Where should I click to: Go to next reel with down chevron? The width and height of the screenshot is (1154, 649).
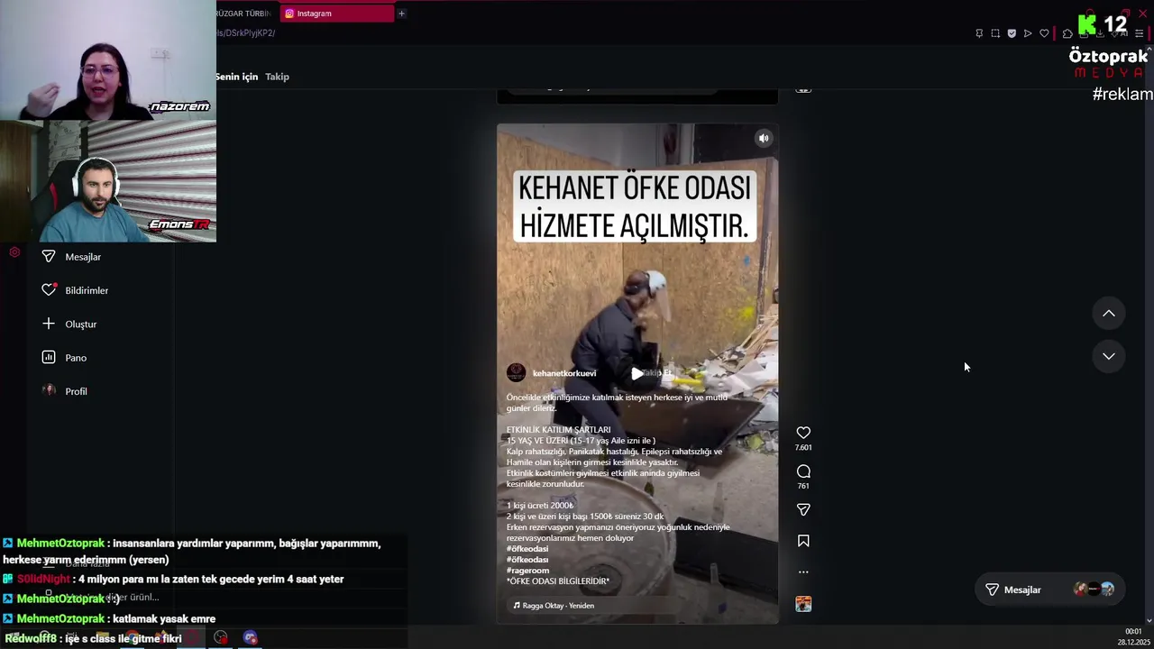coord(1109,356)
